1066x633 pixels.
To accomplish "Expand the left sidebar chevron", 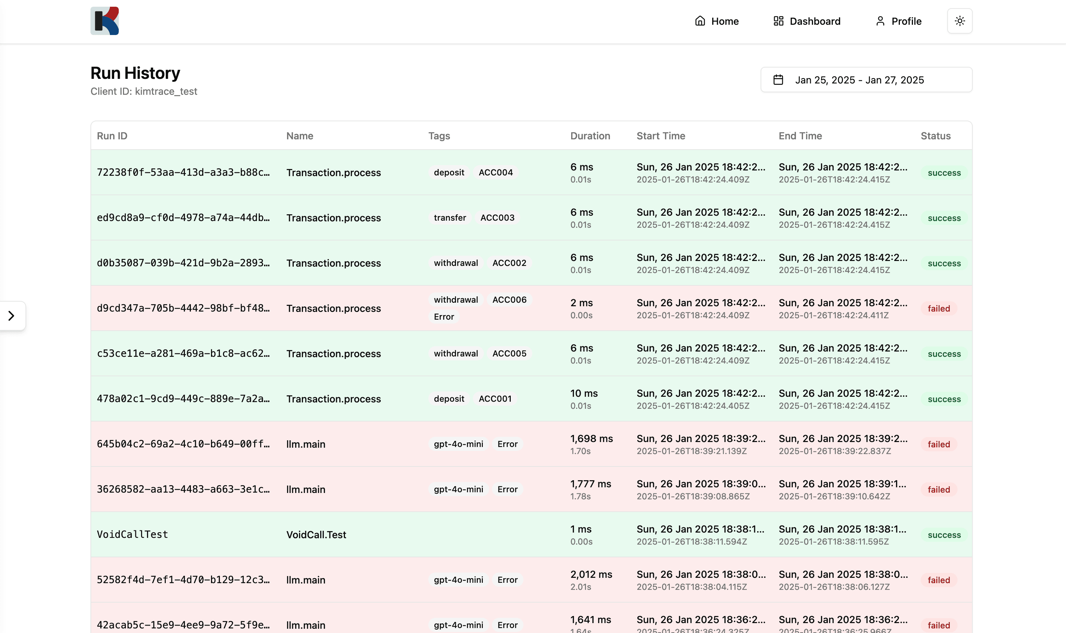I will (x=12, y=316).
